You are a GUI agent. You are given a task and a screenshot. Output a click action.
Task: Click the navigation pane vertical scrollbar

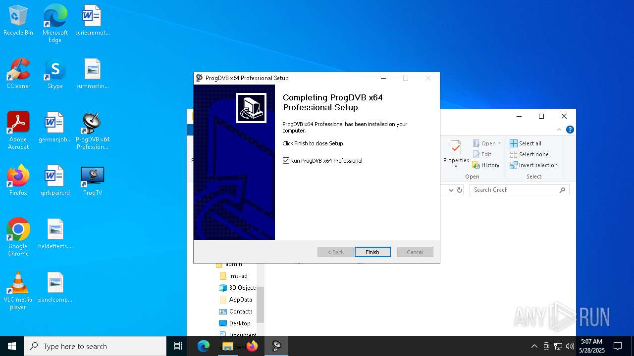pyautogui.click(x=261, y=304)
